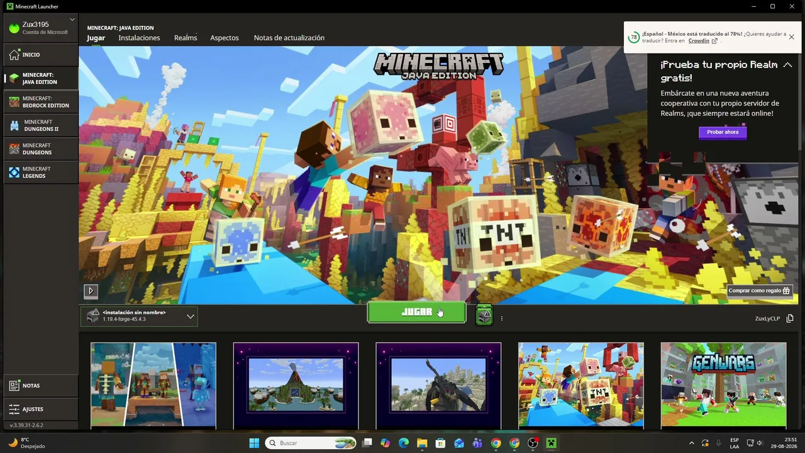The image size is (805, 453).
Task: Open File Explorer from the taskbar
Action: point(422,443)
